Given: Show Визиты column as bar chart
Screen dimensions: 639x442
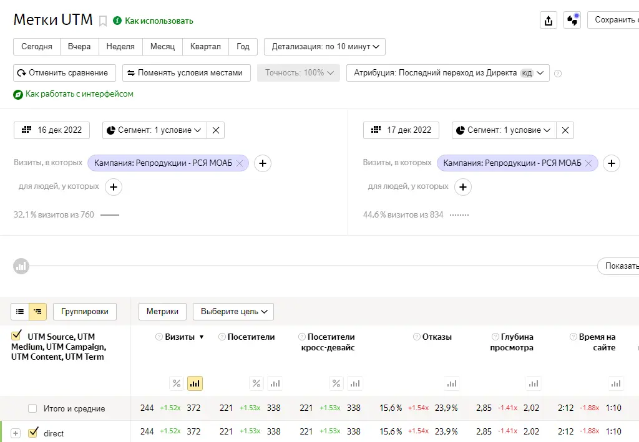Looking at the screenshot, I should coord(195,383).
